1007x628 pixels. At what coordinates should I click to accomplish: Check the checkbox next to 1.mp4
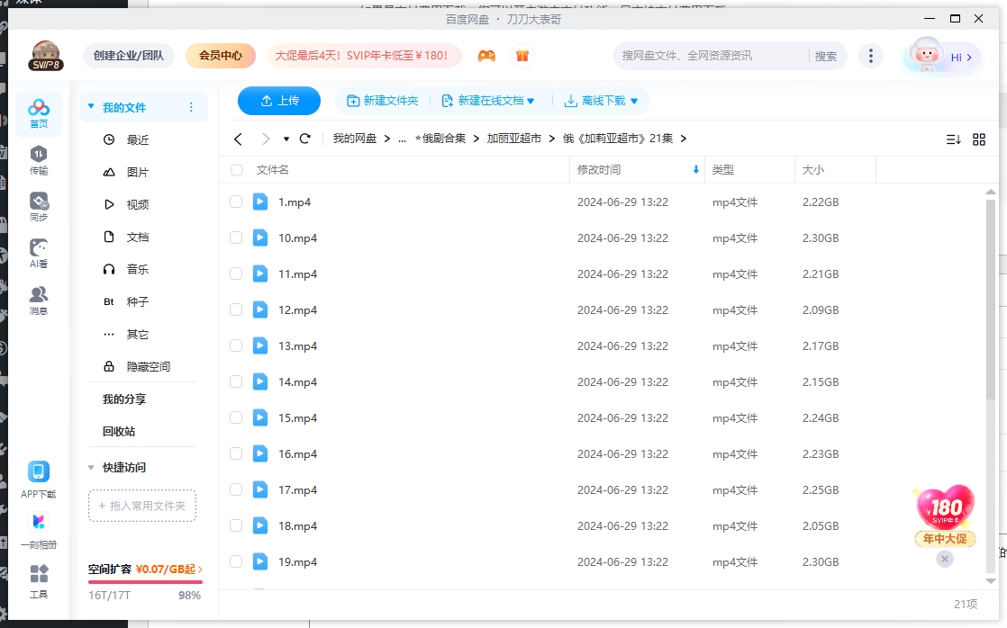236,202
